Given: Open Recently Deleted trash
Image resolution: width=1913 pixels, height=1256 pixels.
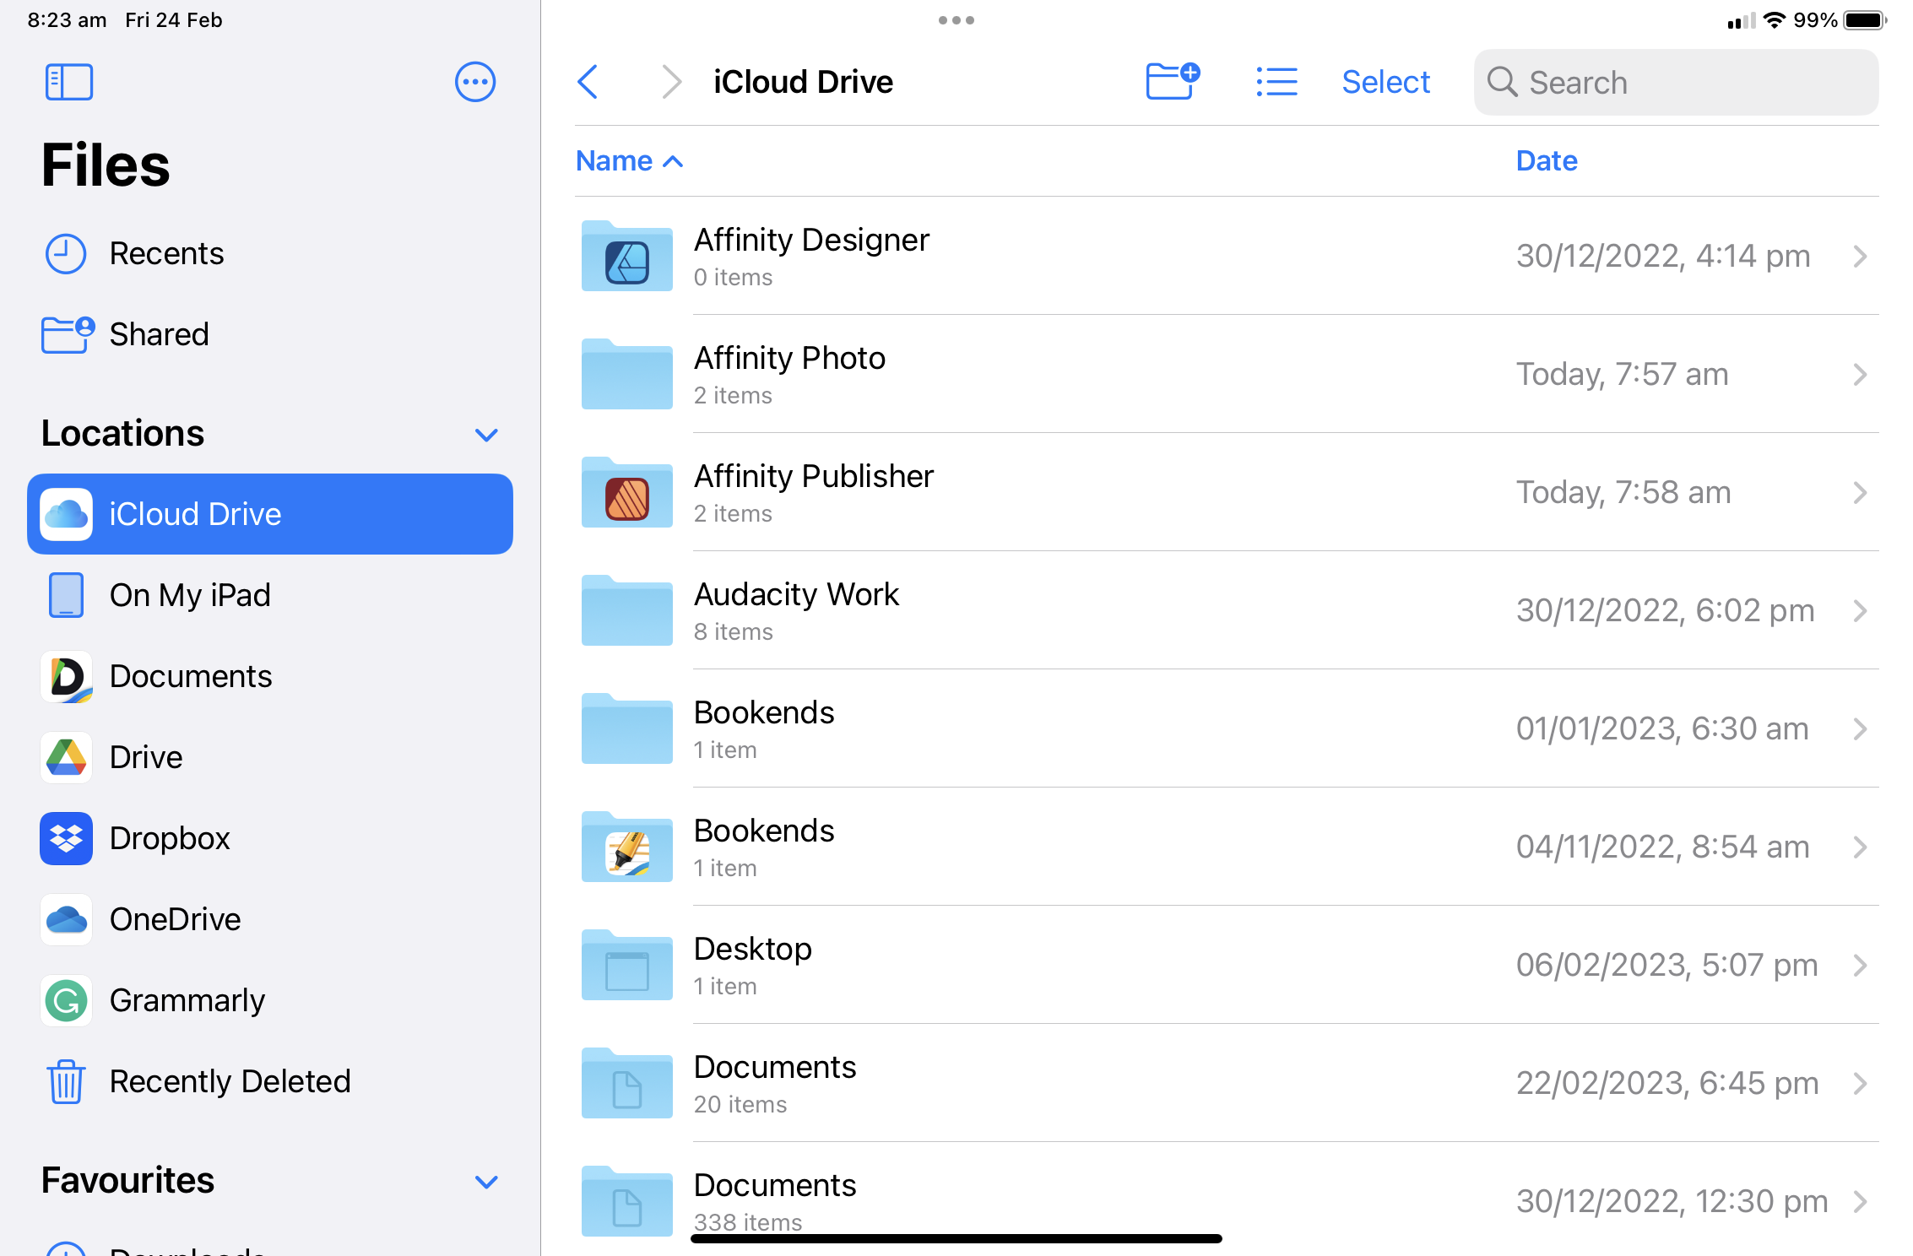Looking at the screenshot, I should click(x=230, y=1081).
